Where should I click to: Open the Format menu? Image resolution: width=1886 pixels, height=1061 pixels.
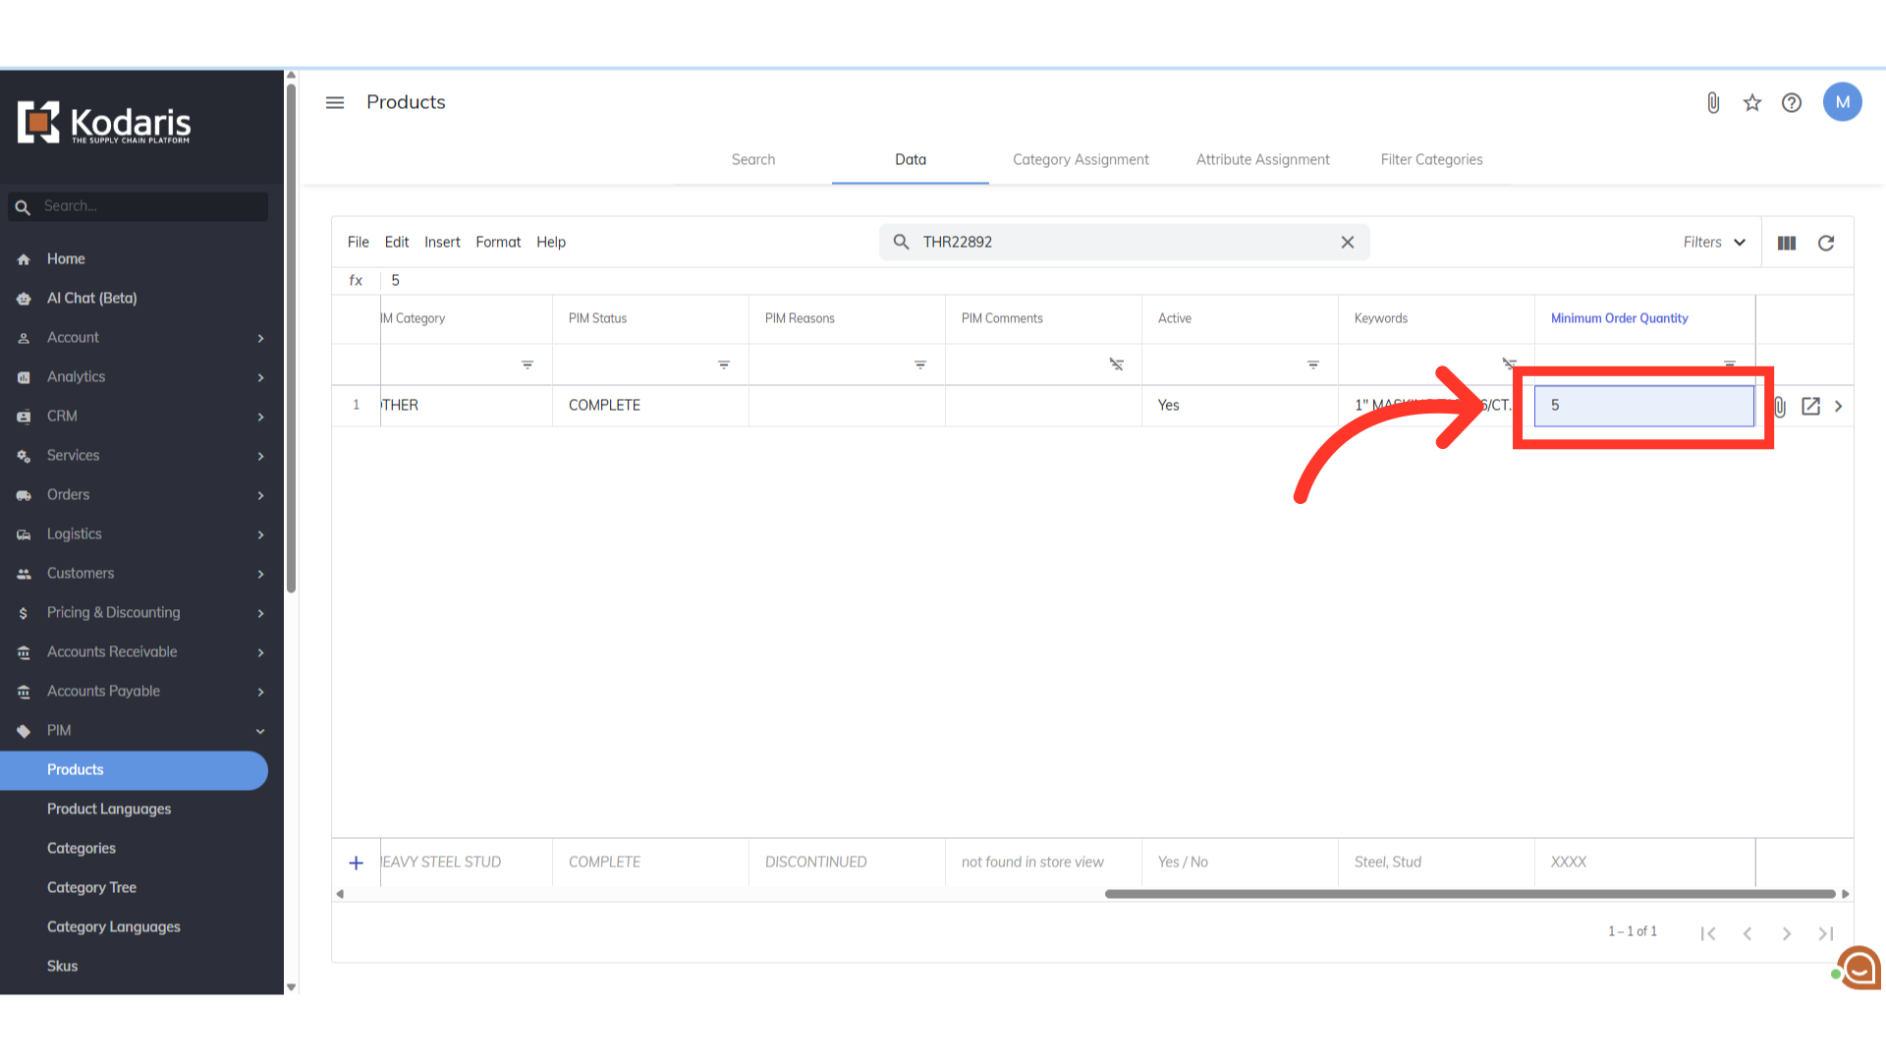click(x=498, y=242)
